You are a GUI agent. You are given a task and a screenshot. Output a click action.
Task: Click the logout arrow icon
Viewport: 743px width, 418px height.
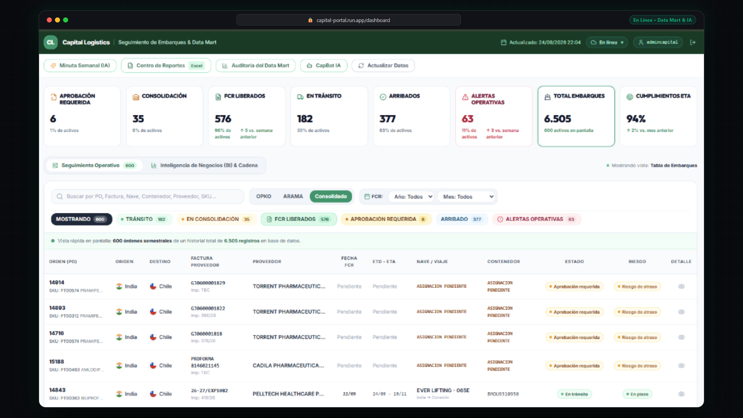693,43
